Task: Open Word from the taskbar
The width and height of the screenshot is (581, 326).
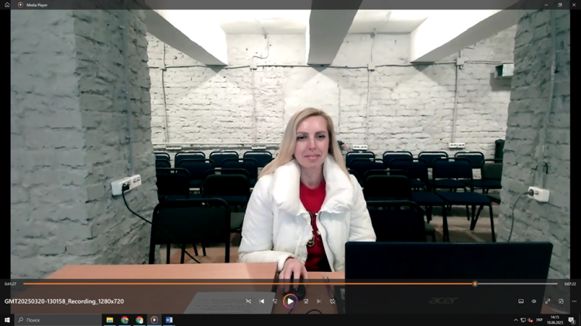Action: point(169,320)
